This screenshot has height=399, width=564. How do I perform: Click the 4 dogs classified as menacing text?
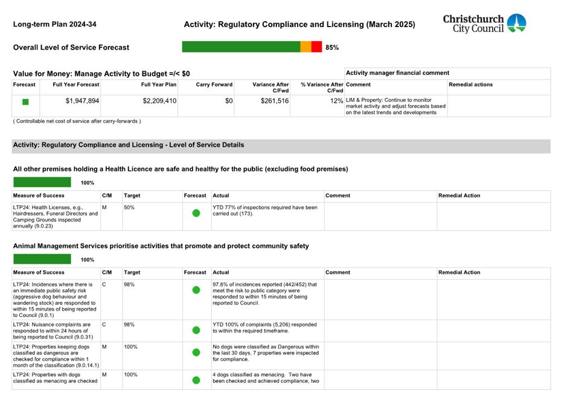266,378
